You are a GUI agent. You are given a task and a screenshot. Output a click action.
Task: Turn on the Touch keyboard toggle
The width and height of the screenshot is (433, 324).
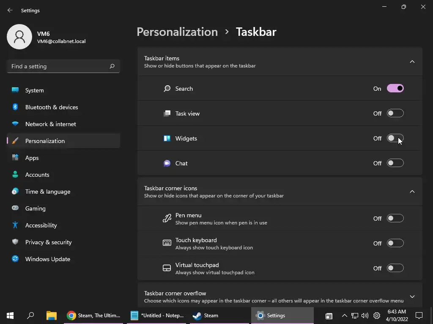tap(395, 243)
